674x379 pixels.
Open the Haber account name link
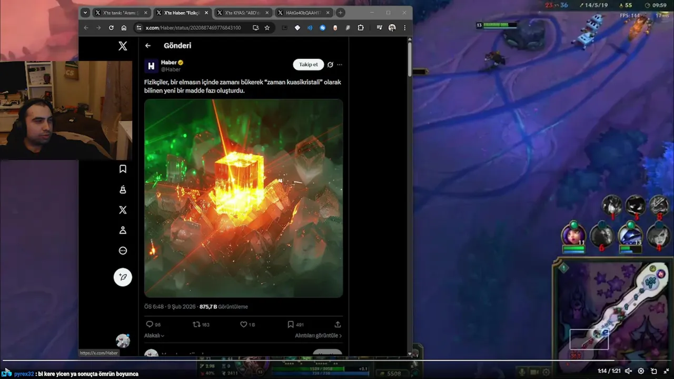[169, 62]
